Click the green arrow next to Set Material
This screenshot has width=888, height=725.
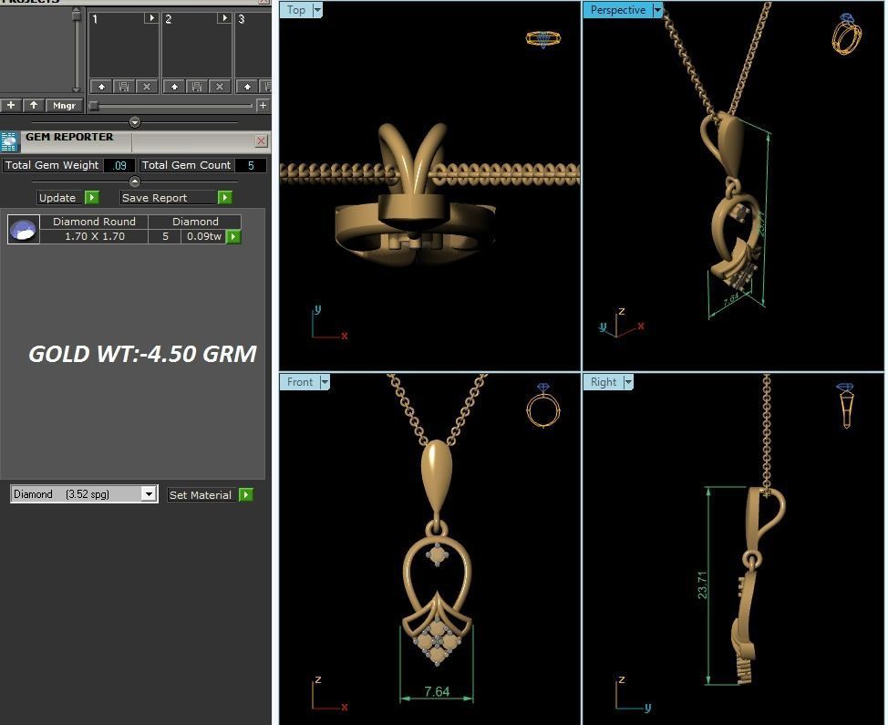pos(246,494)
